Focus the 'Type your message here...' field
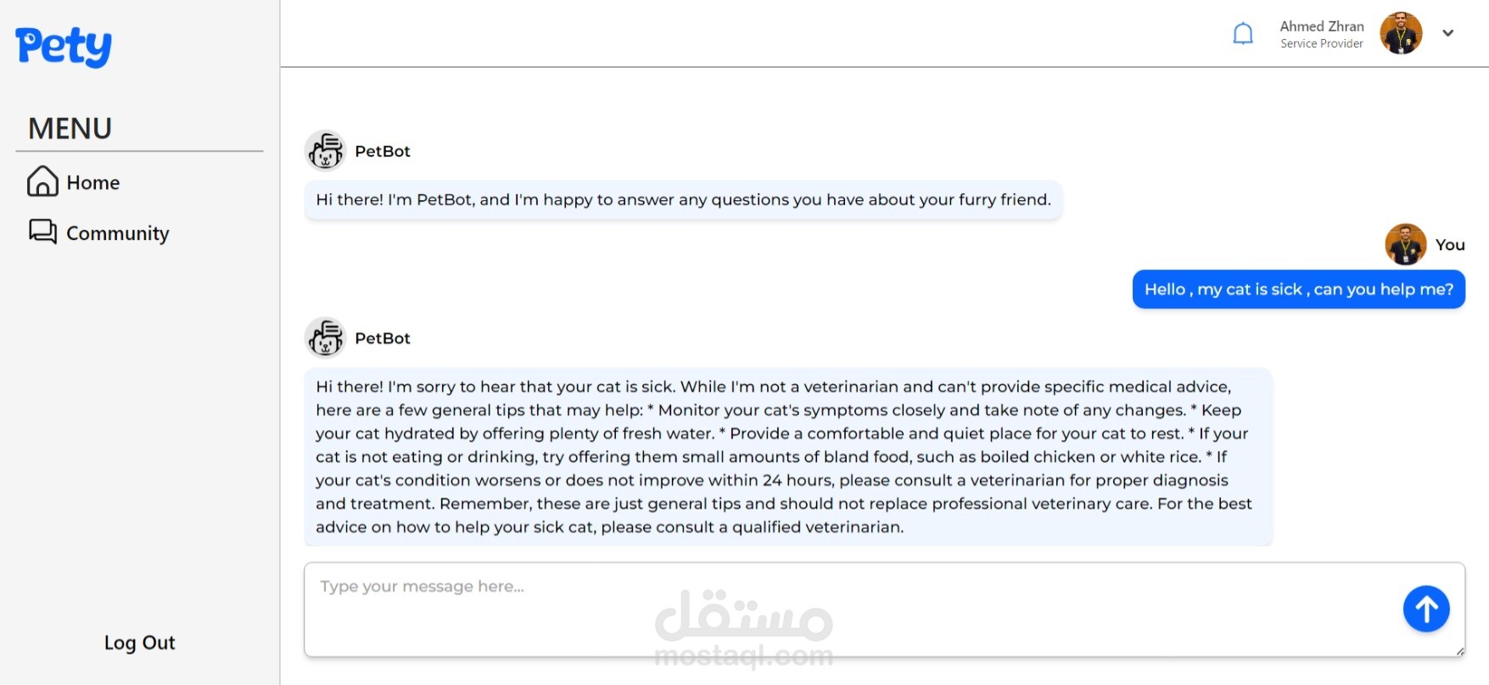 (x=884, y=610)
